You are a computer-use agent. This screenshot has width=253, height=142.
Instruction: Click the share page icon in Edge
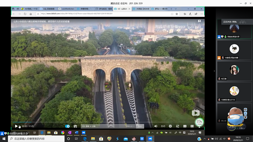point(196,14)
